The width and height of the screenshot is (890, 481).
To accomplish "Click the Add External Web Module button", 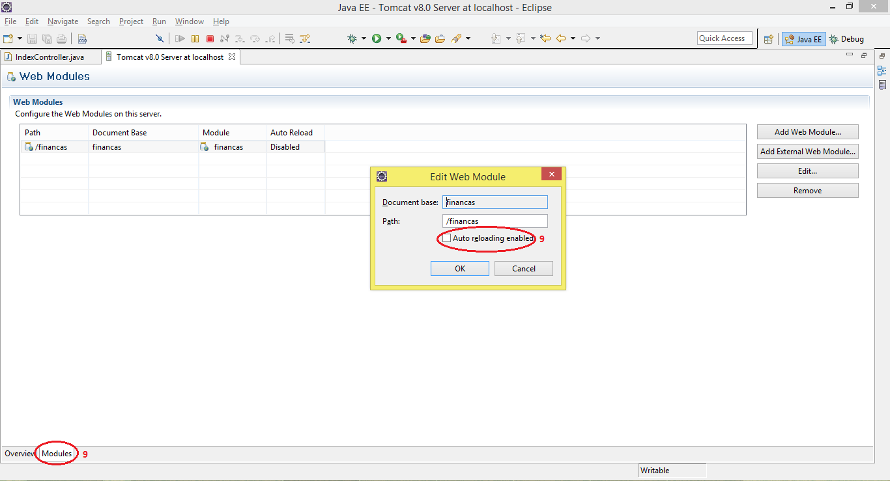I will click(807, 151).
